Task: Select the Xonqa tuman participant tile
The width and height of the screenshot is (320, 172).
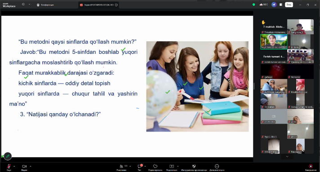Action: point(300,101)
